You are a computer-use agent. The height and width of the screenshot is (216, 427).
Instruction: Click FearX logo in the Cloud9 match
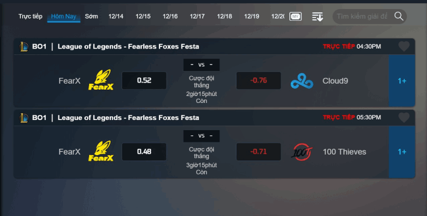pyautogui.click(x=101, y=79)
